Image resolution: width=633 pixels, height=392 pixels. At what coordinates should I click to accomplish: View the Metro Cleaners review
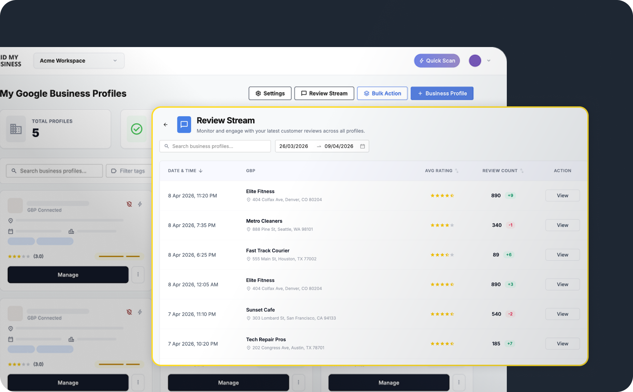(563, 225)
